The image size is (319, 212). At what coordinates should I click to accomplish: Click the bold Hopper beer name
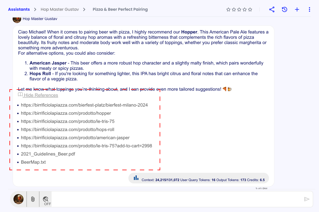click(x=189, y=32)
